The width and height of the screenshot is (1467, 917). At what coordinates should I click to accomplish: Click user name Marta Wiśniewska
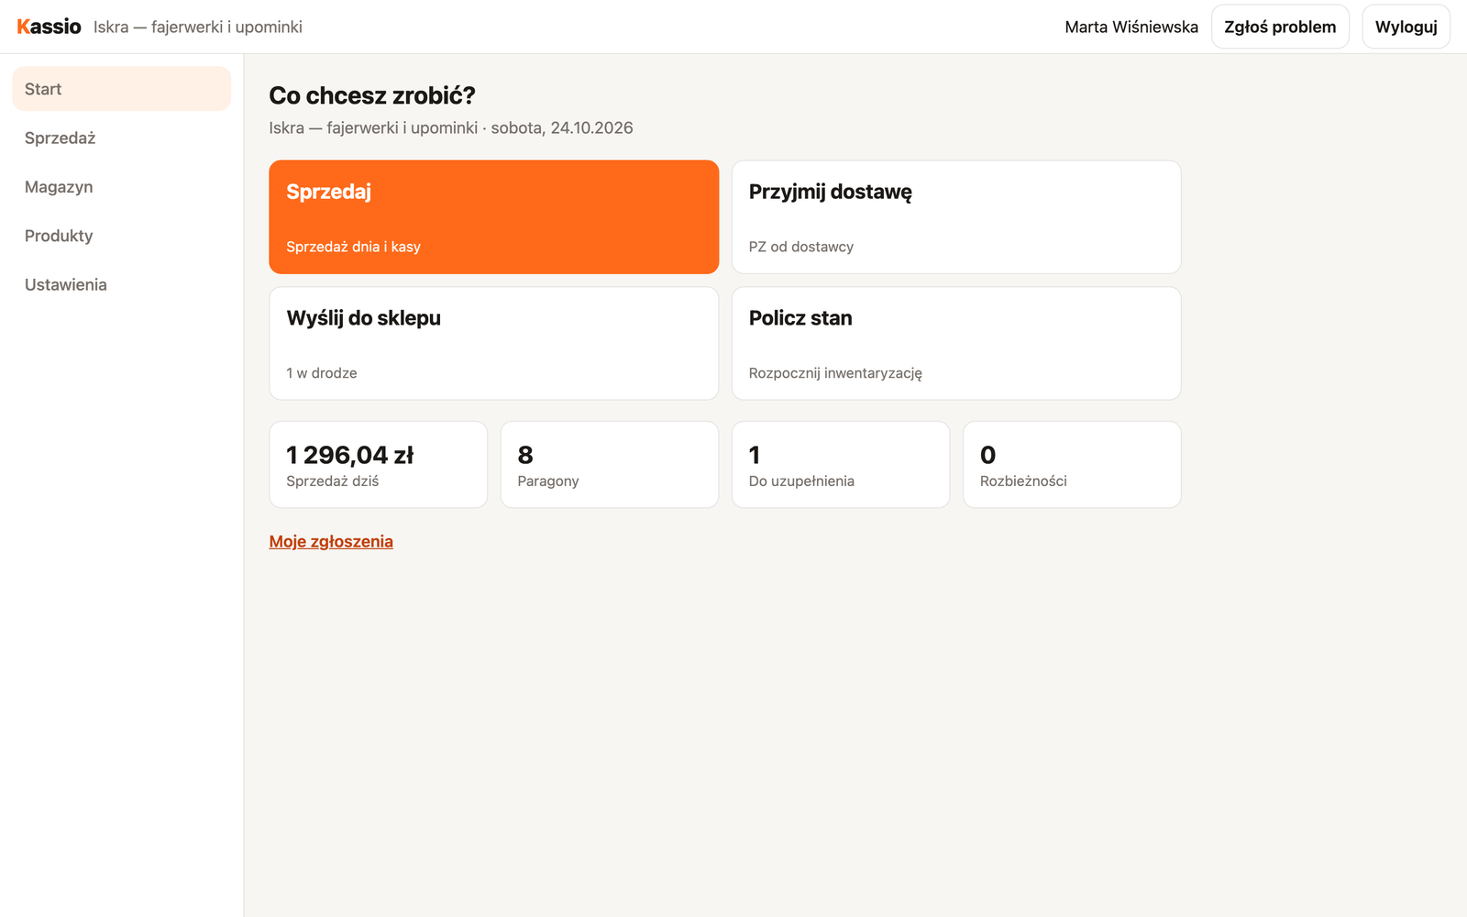pos(1131,27)
